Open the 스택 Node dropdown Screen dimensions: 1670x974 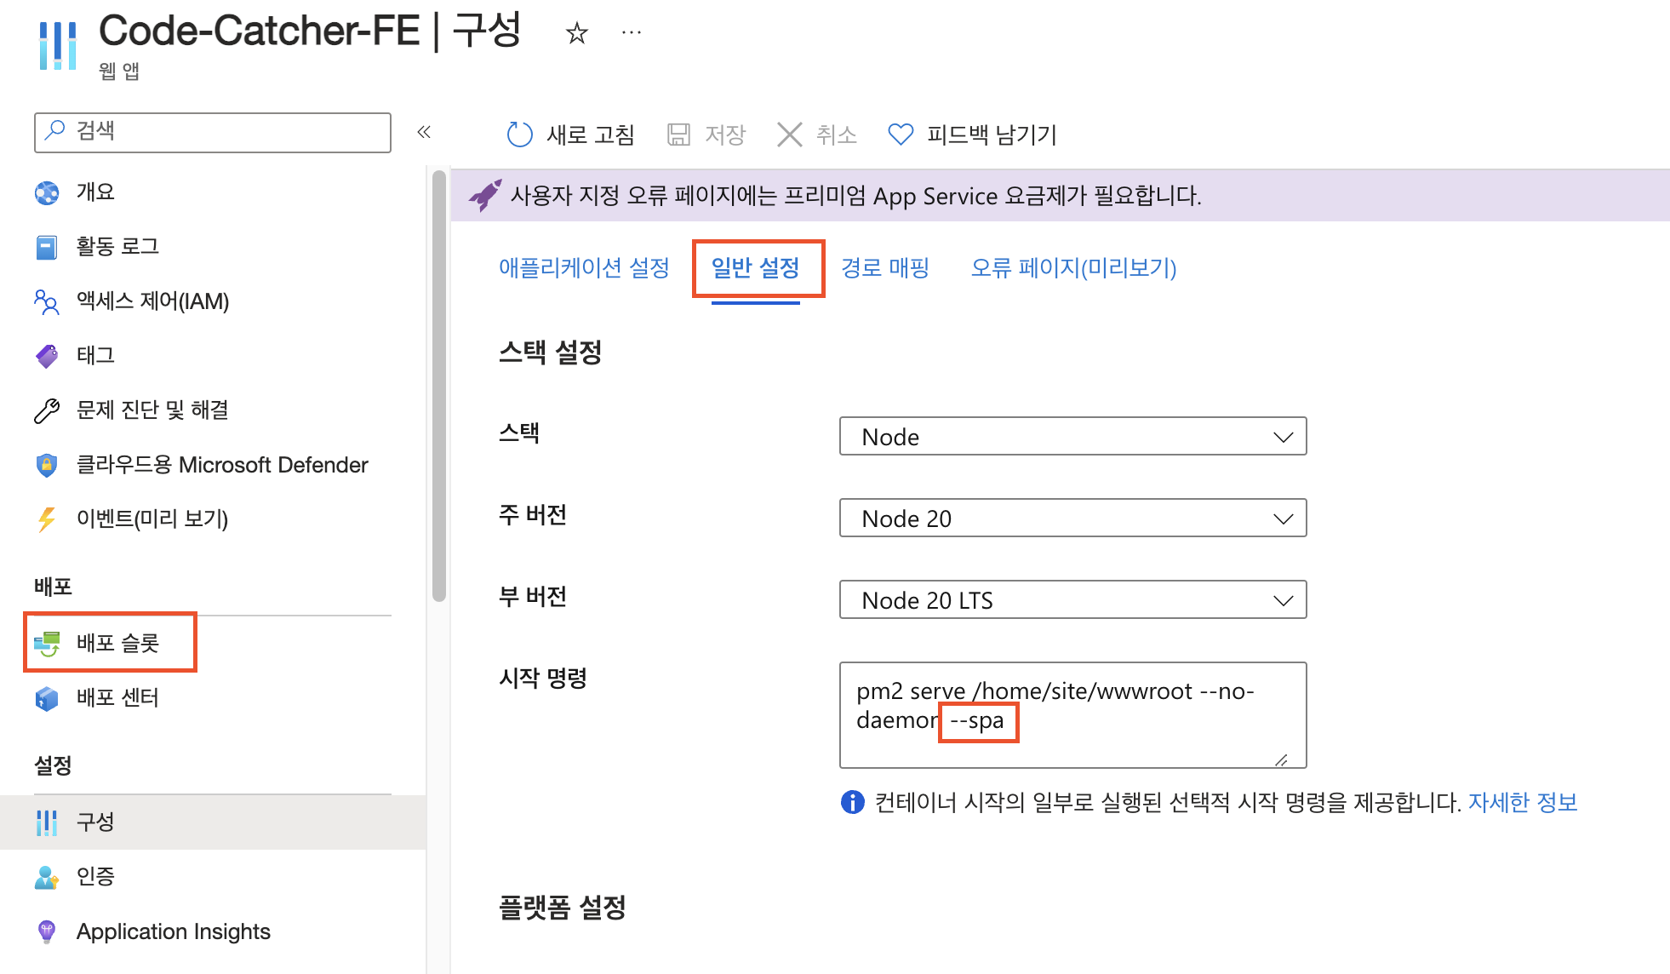(x=1072, y=436)
